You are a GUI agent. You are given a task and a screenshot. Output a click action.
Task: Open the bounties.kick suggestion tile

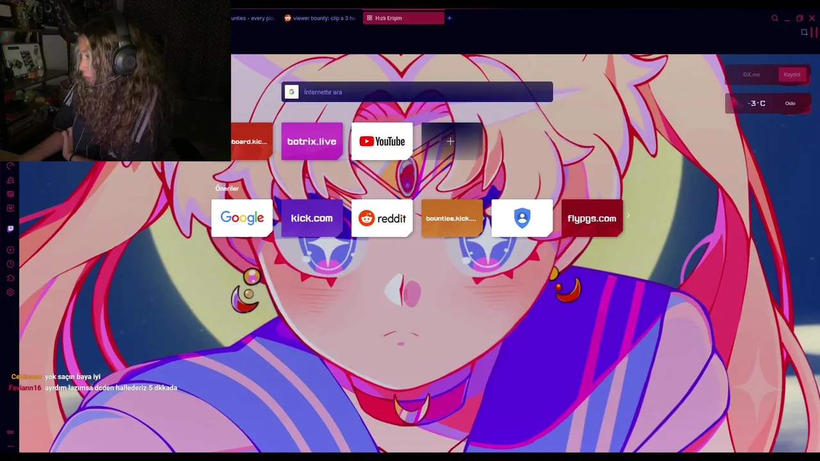(452, 218)
